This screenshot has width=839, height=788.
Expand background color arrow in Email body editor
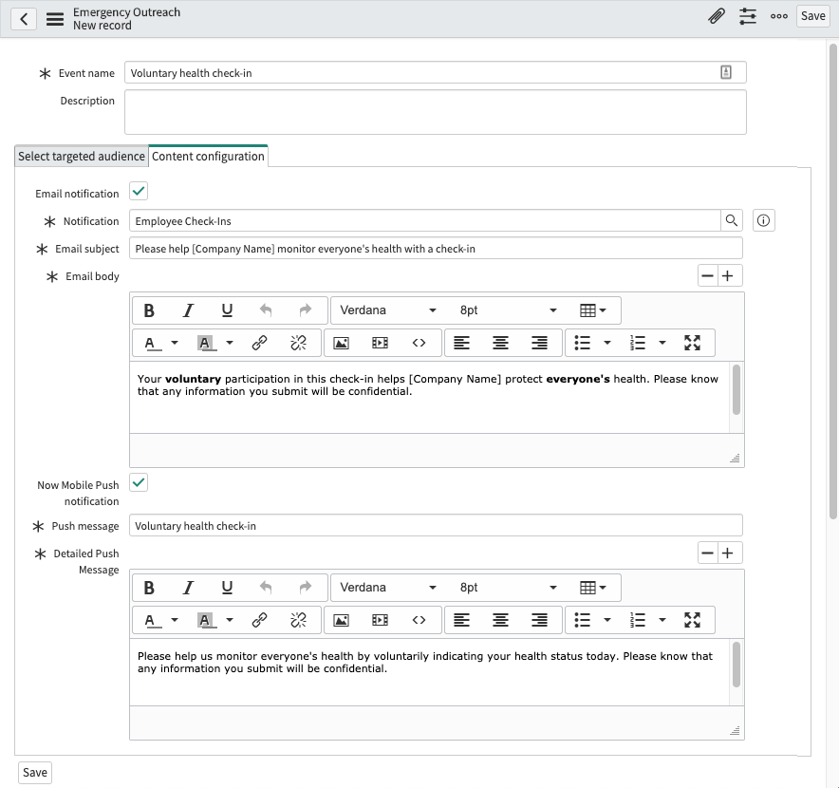230,343
